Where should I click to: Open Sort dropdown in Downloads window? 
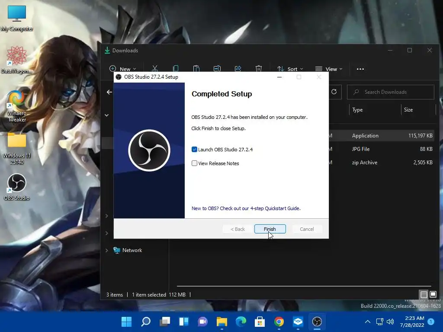[x=290, y=69]
